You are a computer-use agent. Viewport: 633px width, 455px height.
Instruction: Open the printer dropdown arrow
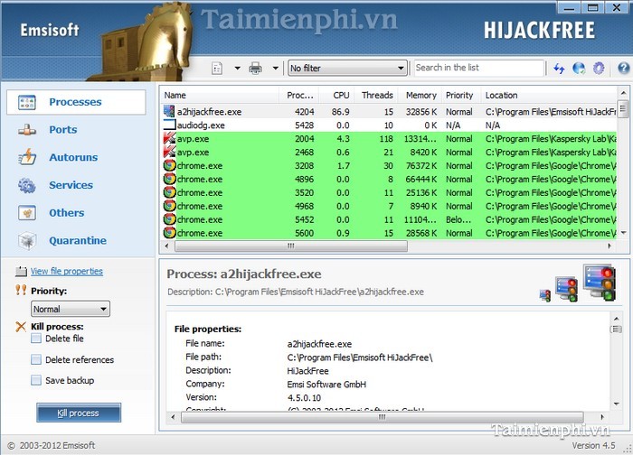(x=275, y=68)
